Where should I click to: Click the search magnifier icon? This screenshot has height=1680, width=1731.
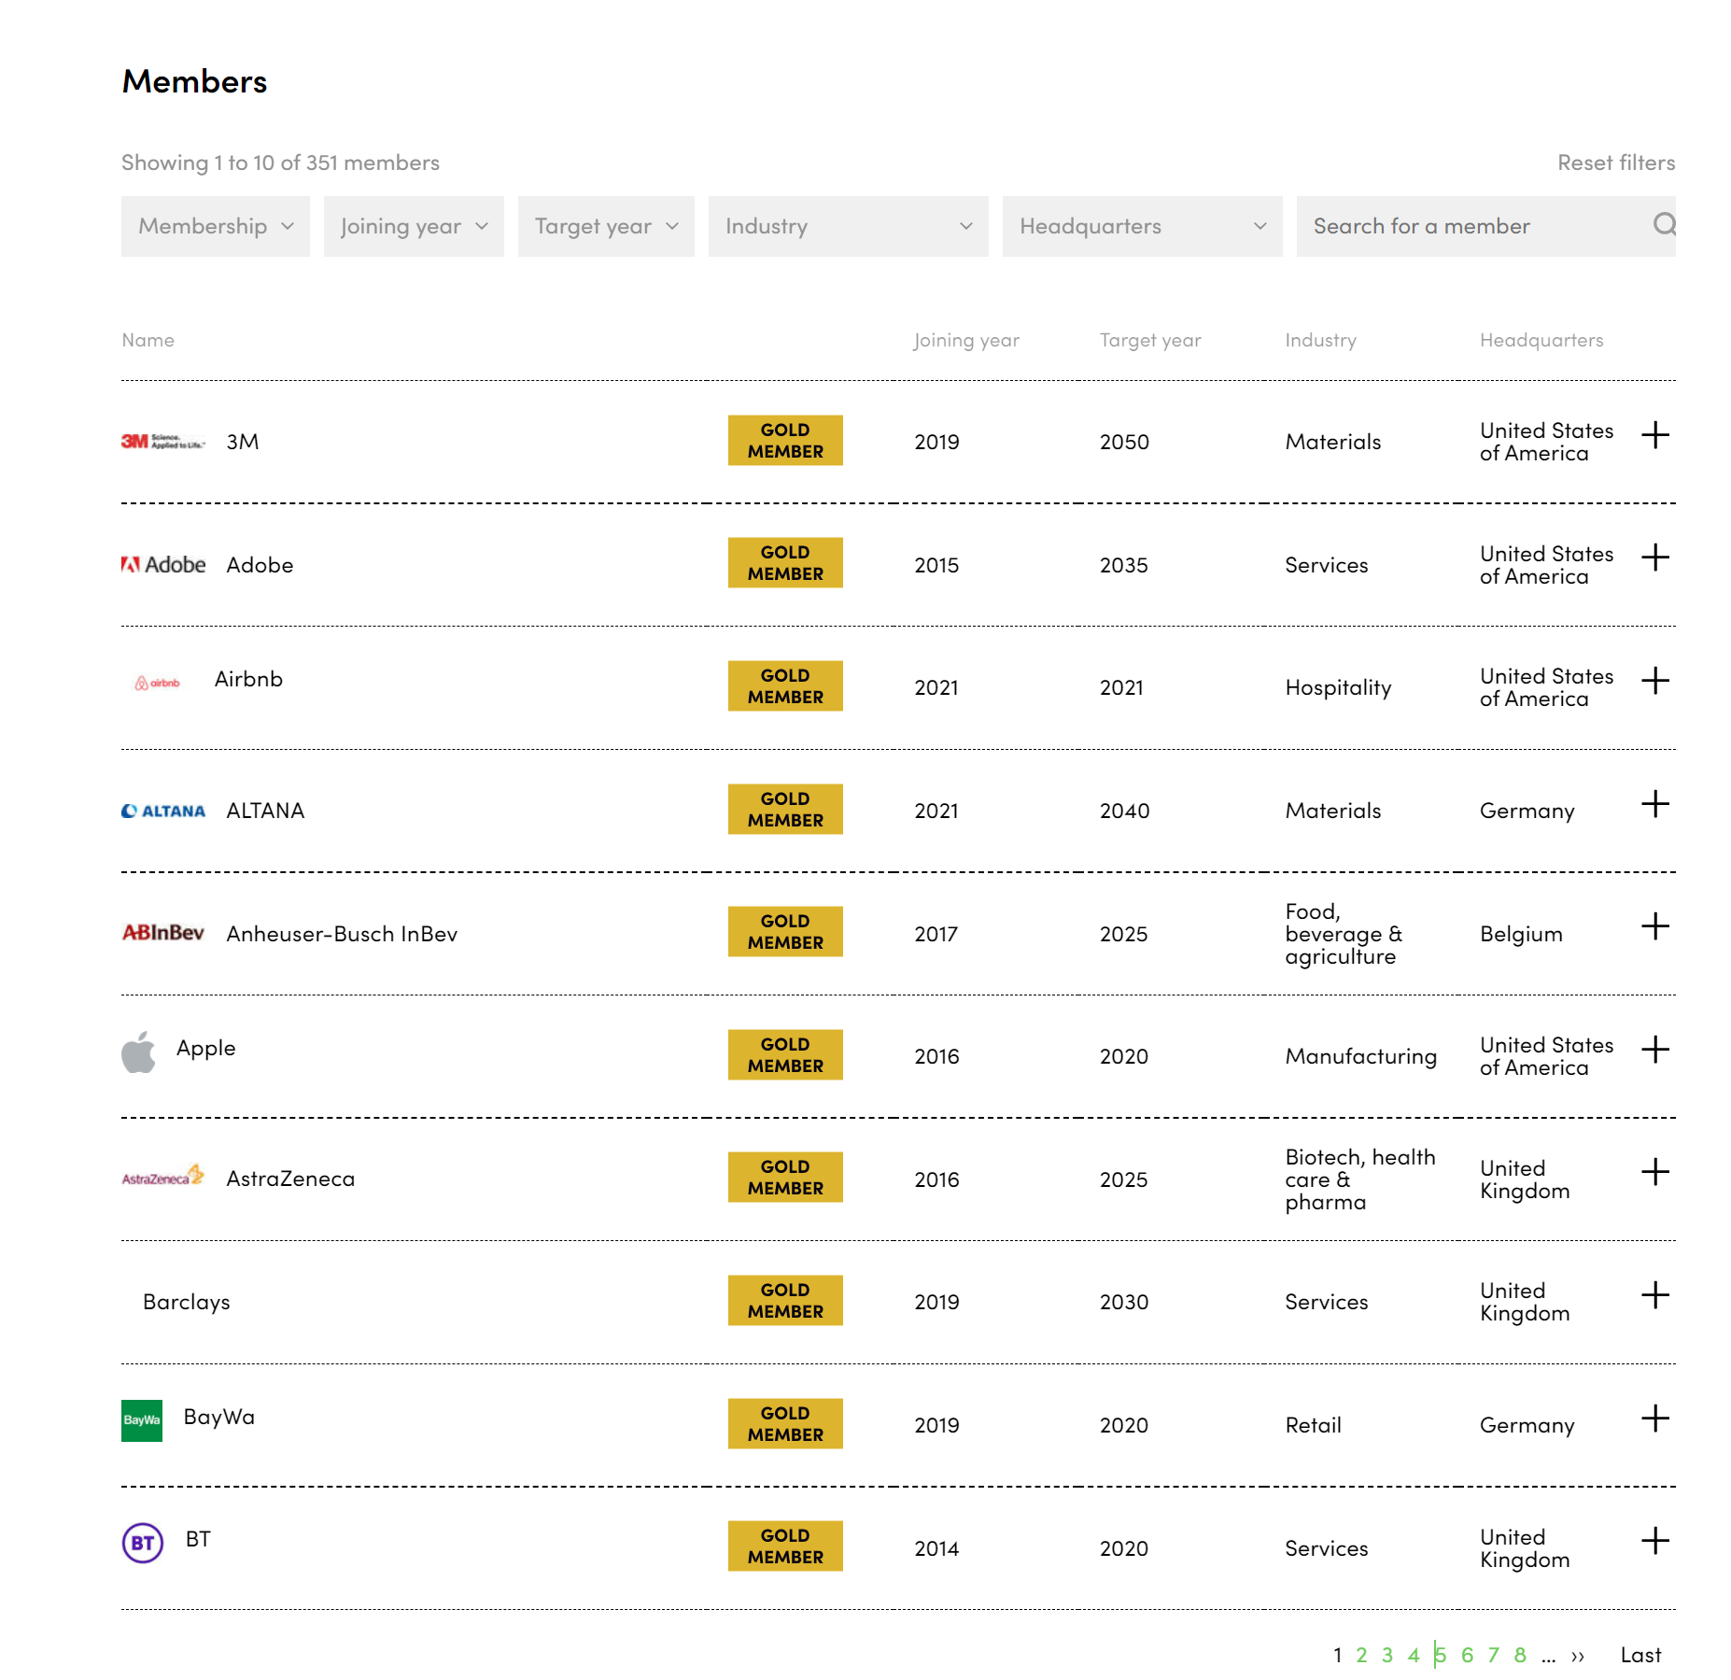click(x=1663, y=225)
